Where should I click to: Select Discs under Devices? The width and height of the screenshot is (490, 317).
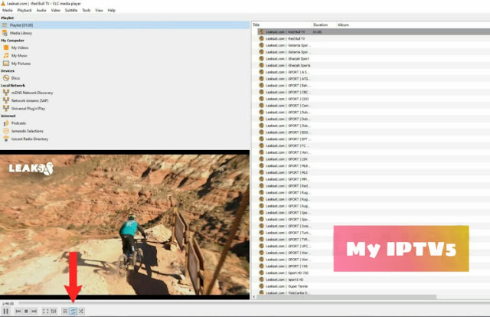[x=15, y=78]
